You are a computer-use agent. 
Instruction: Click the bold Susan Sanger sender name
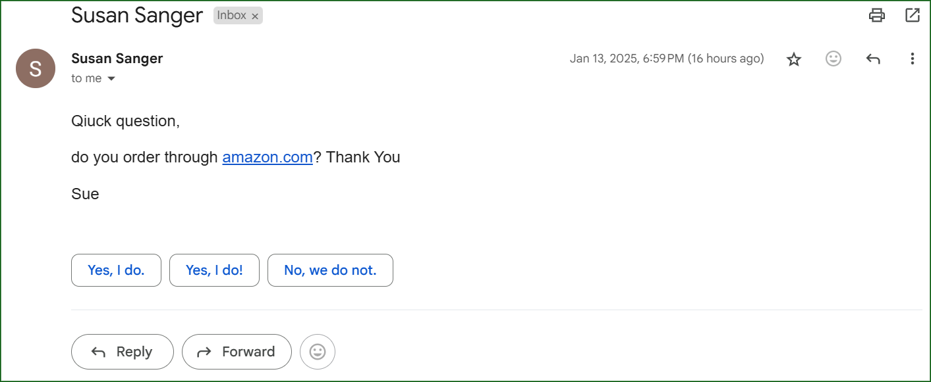[x=117, y=59]
